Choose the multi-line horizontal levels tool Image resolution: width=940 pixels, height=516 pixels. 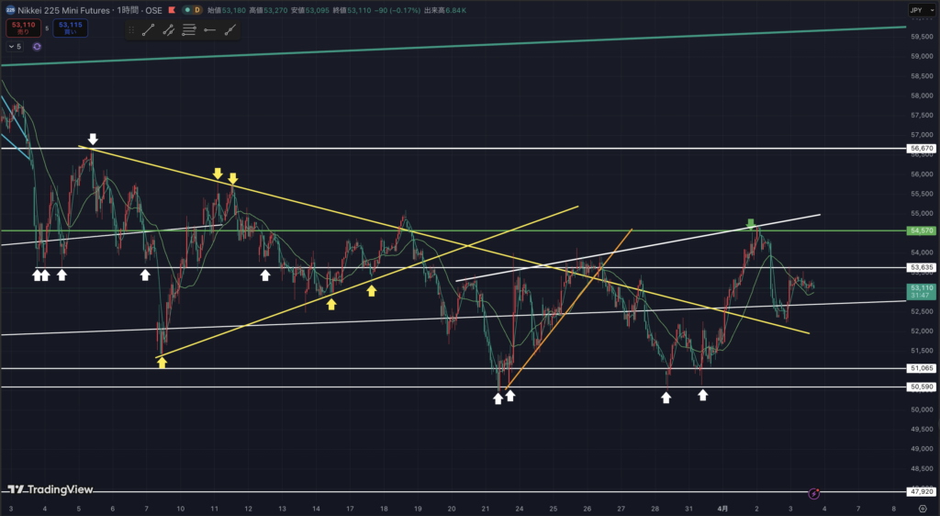(189, 29)
